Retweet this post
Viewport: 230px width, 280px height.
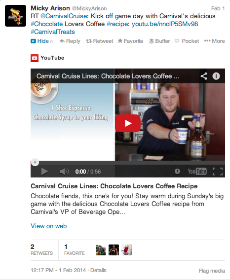(x=99, y=41)
